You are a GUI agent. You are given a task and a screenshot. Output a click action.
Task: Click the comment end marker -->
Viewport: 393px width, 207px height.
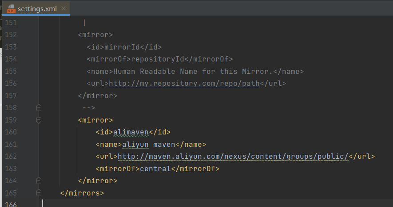(89, 107)
